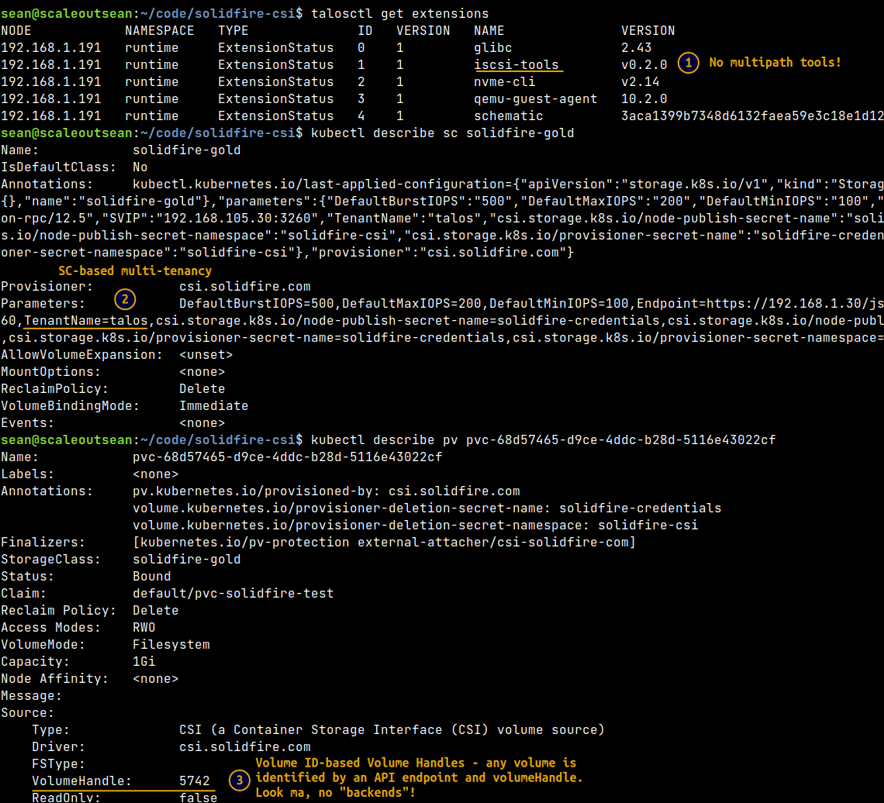
Task: Click the 'ExtensionStatus' type in the glibc row
Action: (276, 48)
